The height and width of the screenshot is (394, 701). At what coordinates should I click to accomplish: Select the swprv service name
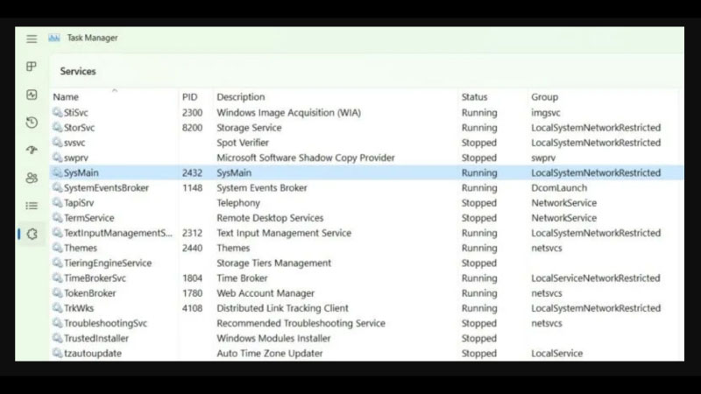(76, 158)
